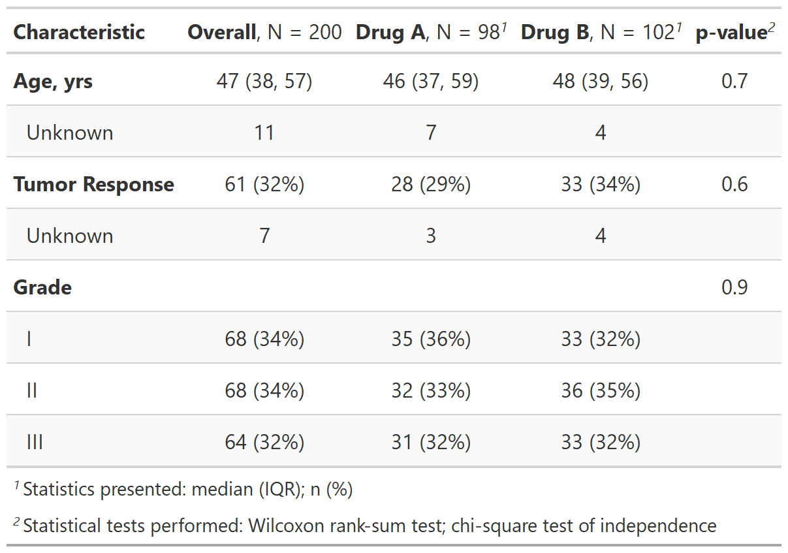Click the Age p-value cell 0.7
This screenshot has width=788, height=553.
pos(734,82)
